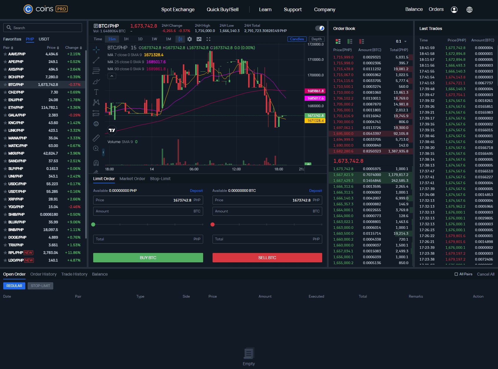Click the green buy amount slider handle

(93, 224)
